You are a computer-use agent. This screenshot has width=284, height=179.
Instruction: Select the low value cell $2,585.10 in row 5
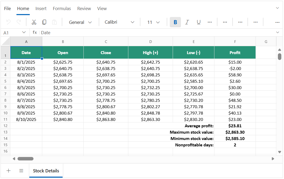point(193,81)
